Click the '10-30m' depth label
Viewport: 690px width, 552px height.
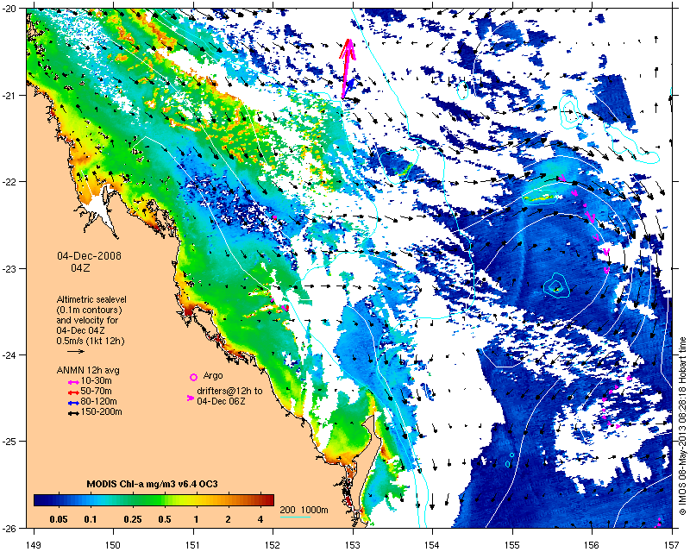96,381
